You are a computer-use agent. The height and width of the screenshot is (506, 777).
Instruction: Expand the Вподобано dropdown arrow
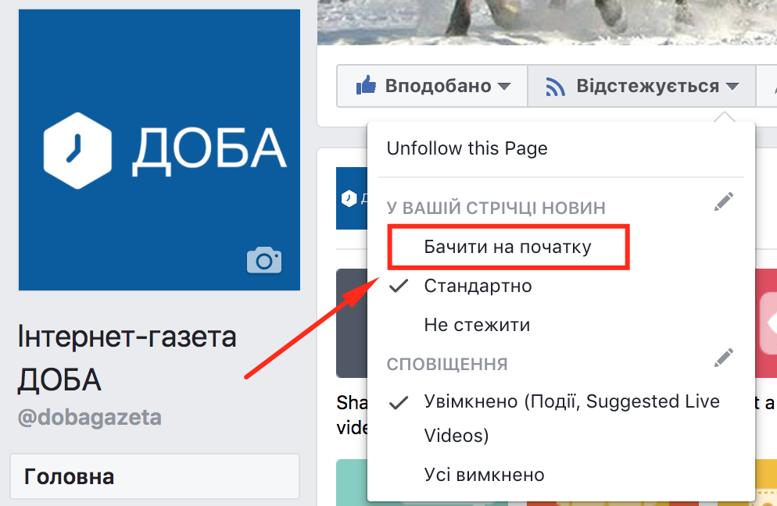[x=504, y=87]
